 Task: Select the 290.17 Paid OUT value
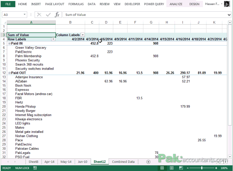[185, 73]
